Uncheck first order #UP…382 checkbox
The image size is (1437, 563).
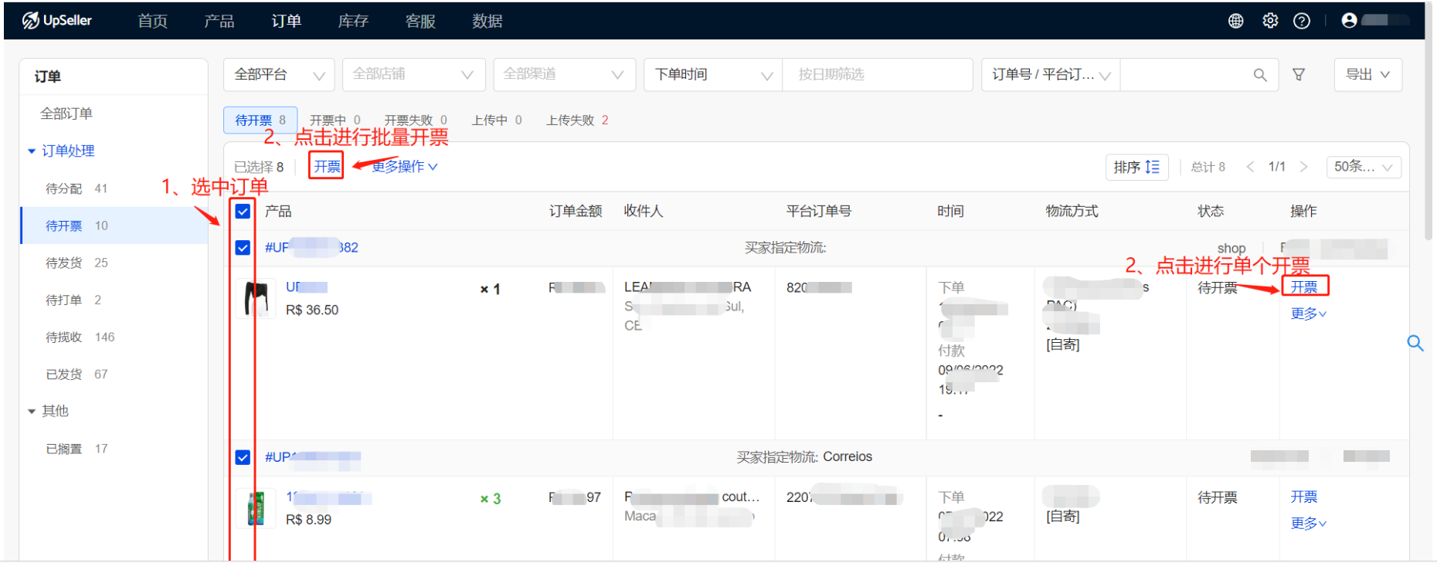coord(243,248)
